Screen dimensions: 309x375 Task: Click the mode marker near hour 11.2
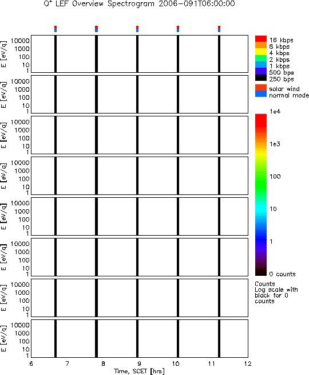pyautogui.click(x=219, y=29)
